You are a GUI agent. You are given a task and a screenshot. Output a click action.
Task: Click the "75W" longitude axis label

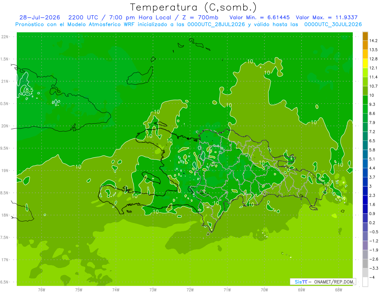click(79, 290)
